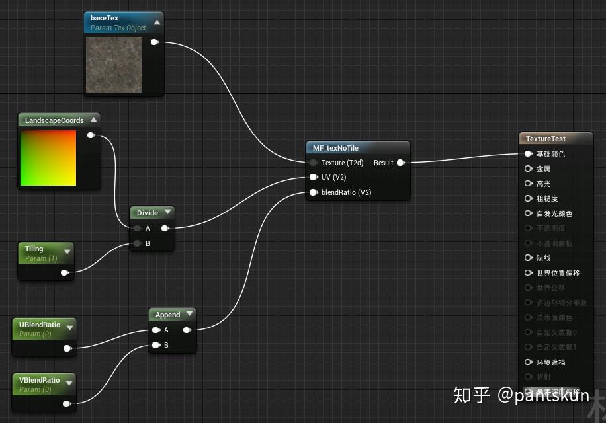The width and height of the screenshot is (606, 423).
Task: Click the disabled 不透明度 input pin
Action: (529, 228)
